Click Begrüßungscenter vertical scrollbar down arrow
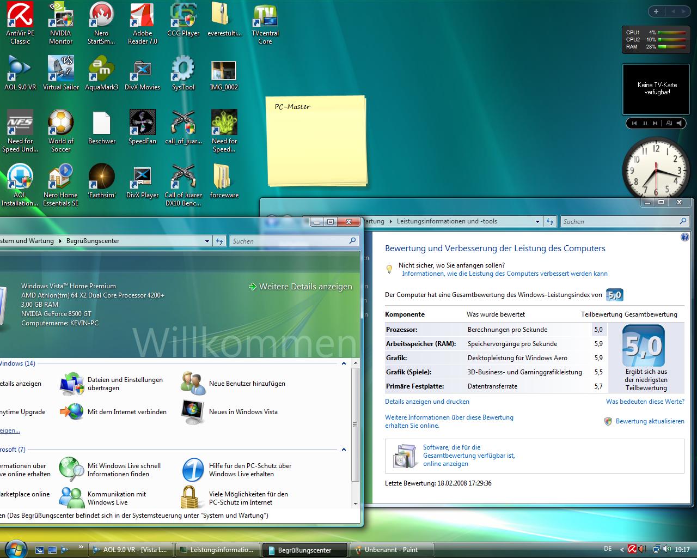This screenshot has width=697, height=558. pyautogui.click(x=356, y=504)
